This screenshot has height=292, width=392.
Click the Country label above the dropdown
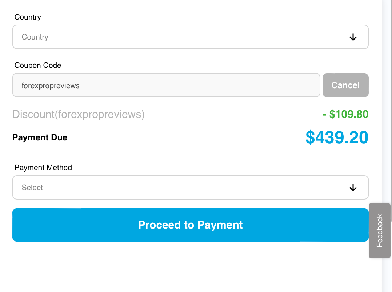coord(28,17)
